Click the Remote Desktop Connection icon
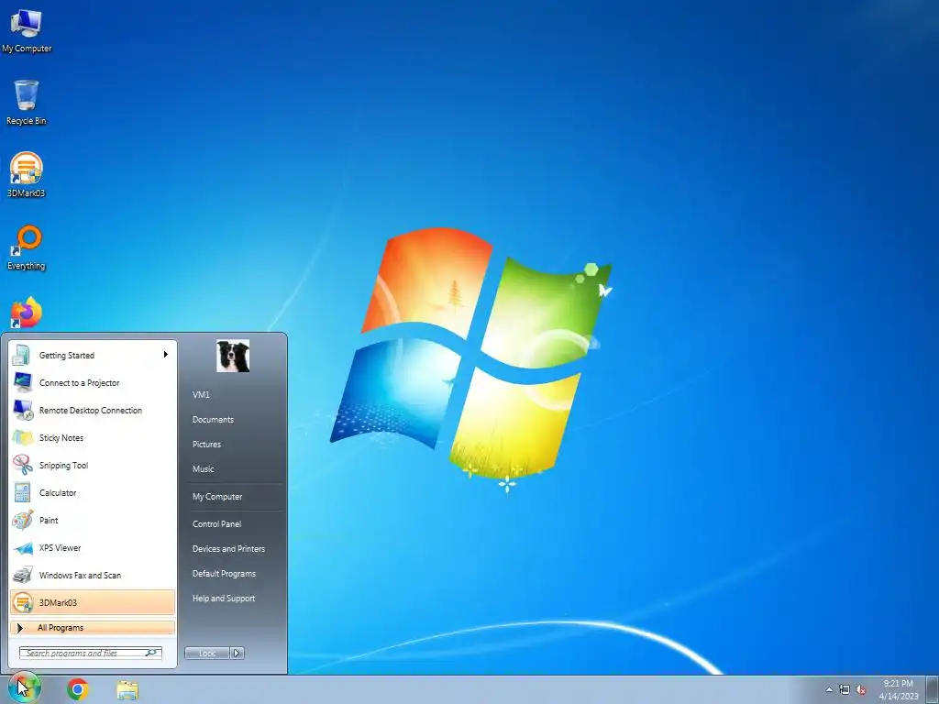This screenshot has width=939, height=704. tap(22, 410)
